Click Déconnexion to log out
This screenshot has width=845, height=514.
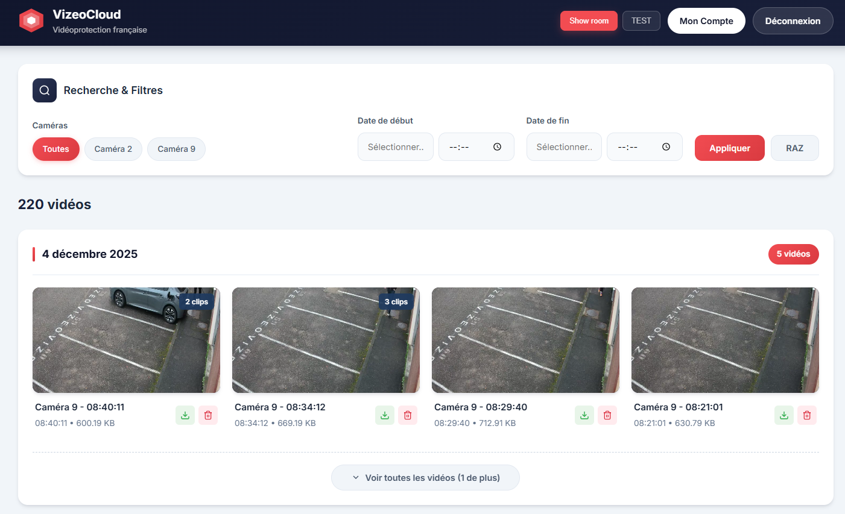793,21
